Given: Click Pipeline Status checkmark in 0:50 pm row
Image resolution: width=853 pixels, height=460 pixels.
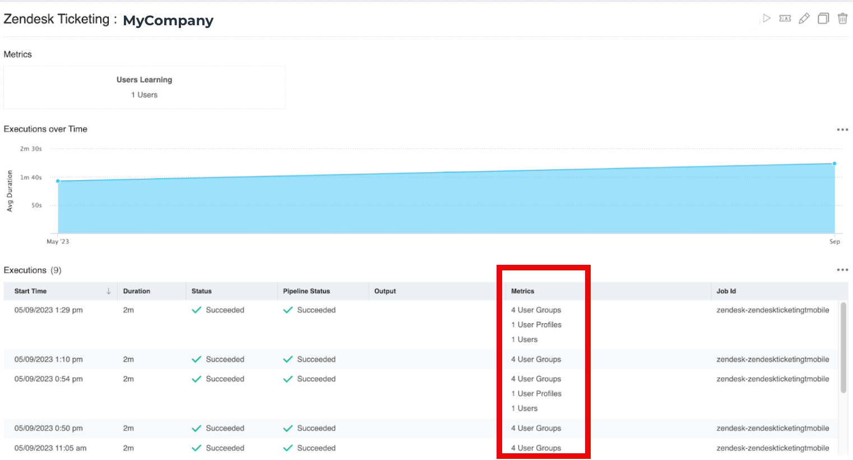Looking at the screenshot, I should [288, 428].
